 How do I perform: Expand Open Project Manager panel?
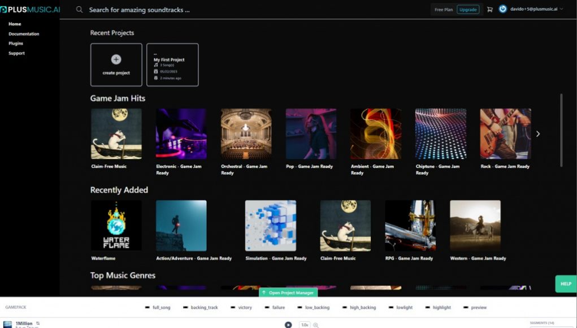coord(288,292)
